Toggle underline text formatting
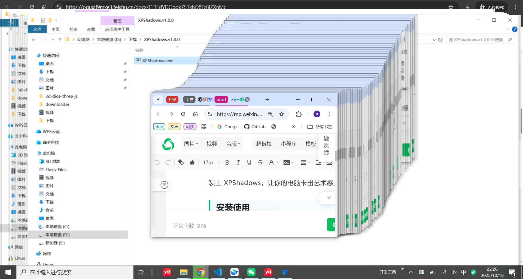The image size is (523, 279). (x=249, y=162)
